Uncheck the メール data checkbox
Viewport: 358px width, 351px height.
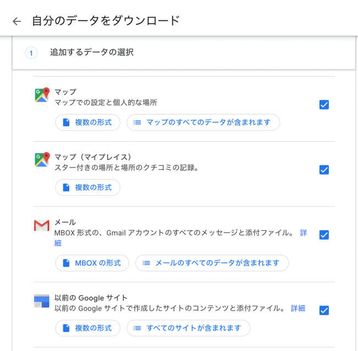pyautogui.click(x=324, y=235)
